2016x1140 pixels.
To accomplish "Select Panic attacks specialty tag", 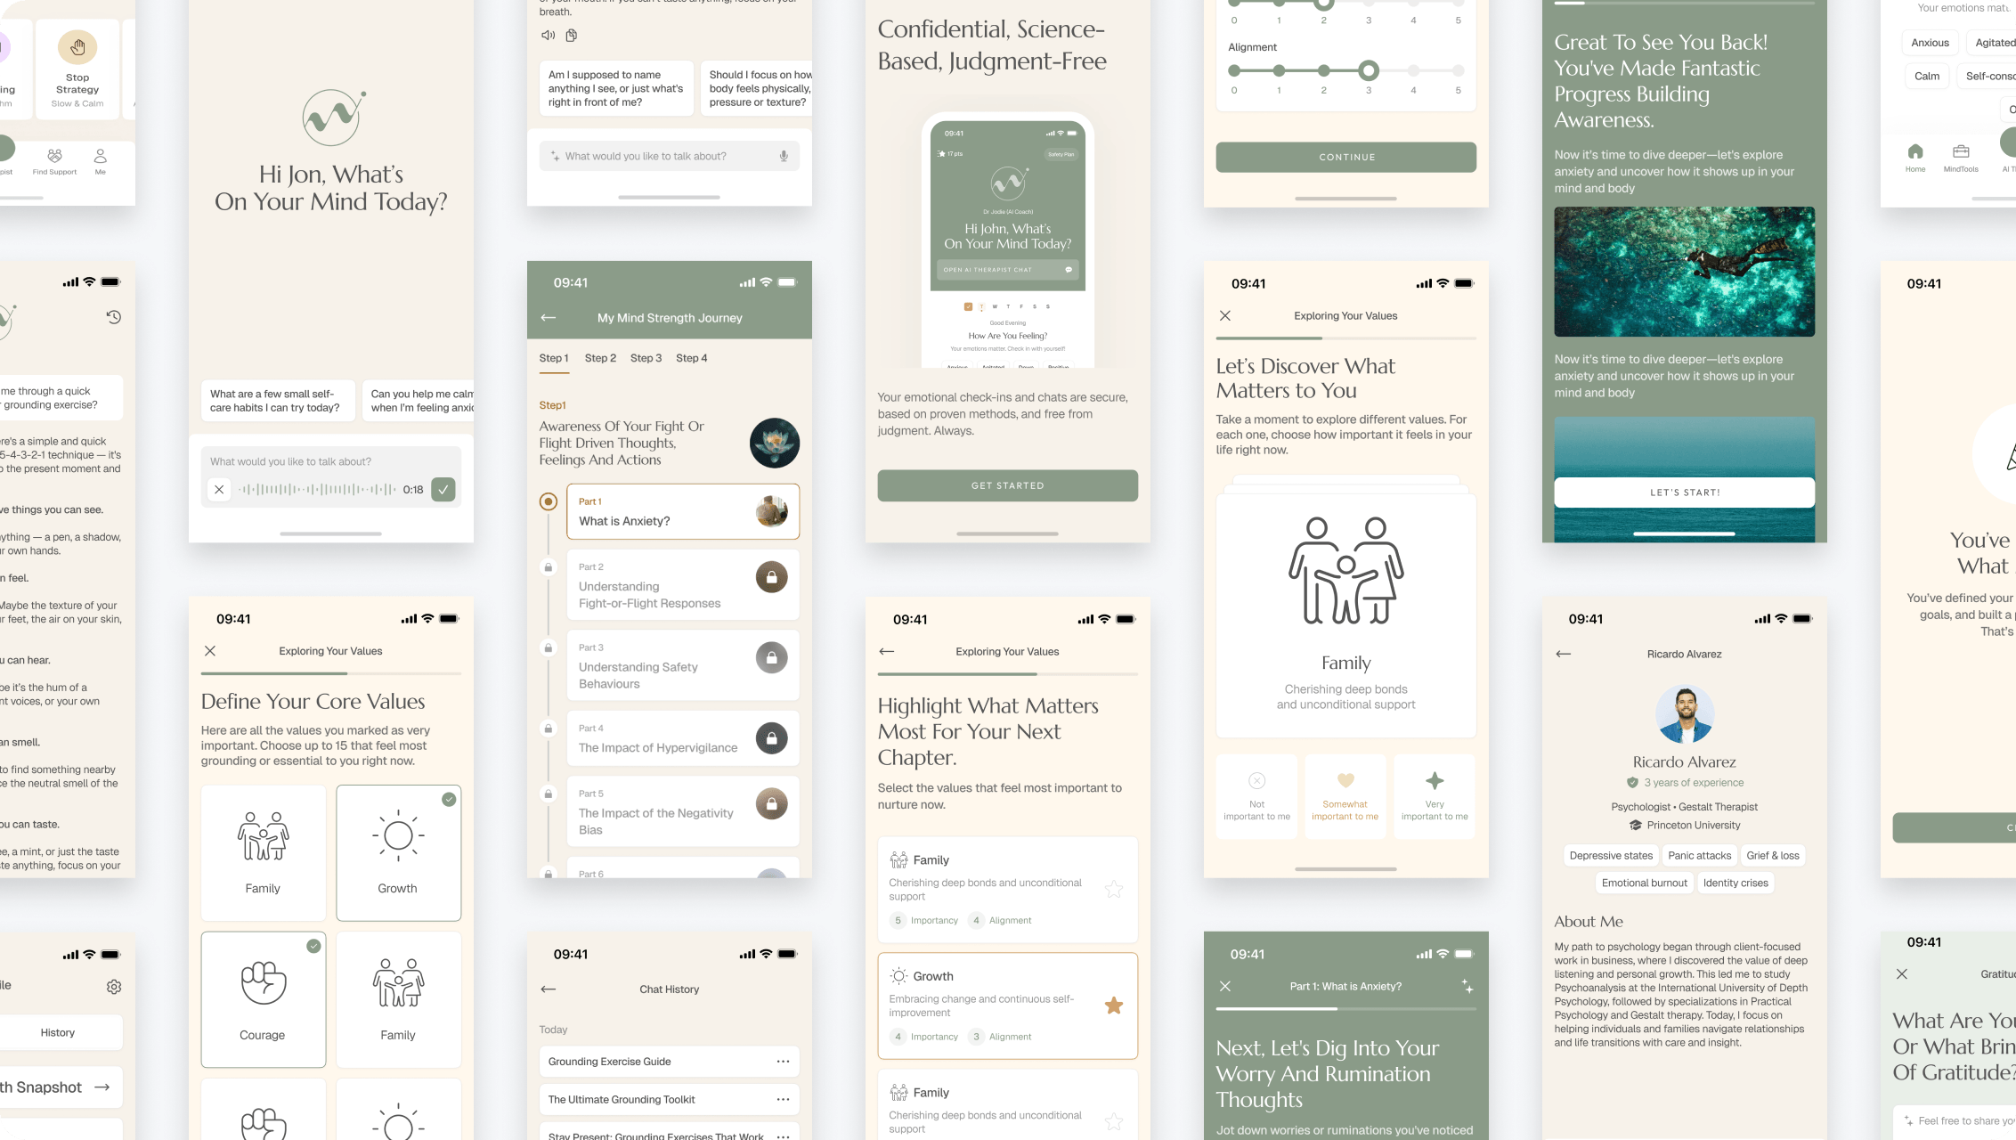I will click(x=1699, y=856).
